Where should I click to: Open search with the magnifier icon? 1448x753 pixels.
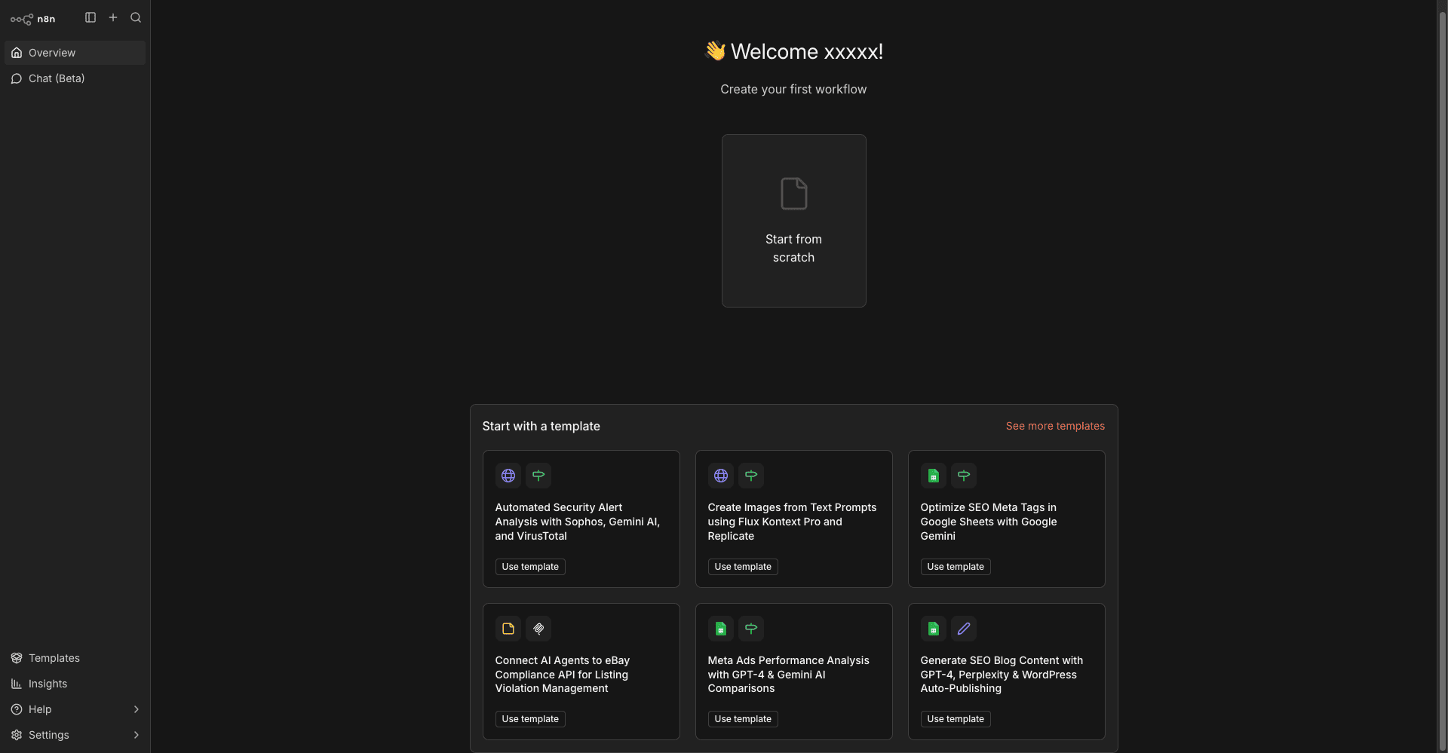click(136, 17)
